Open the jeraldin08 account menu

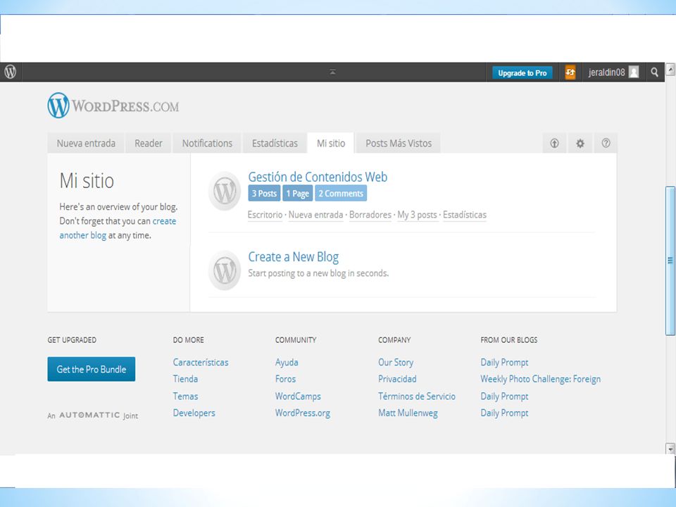point(613,73)
